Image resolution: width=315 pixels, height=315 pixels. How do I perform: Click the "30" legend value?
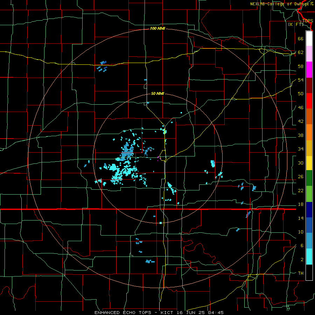[301, 163]
